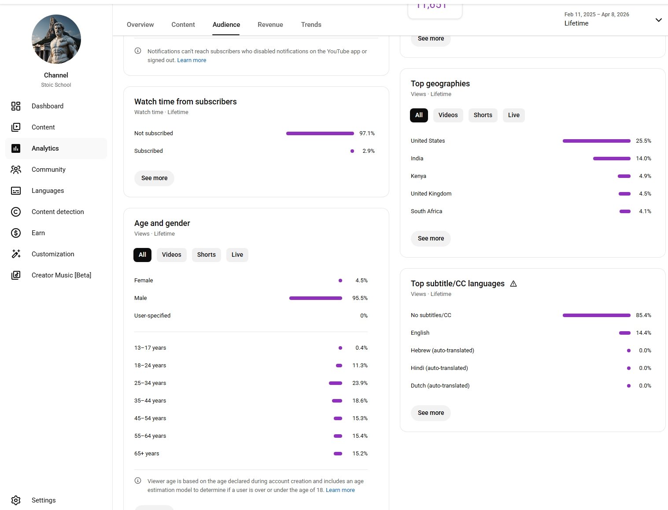Screen dimensions: 668x510
Task: Open the Languages subtitles icon
Action: [16, 191]
